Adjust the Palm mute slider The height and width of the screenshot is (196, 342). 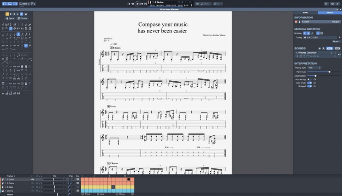click(329, 72)
